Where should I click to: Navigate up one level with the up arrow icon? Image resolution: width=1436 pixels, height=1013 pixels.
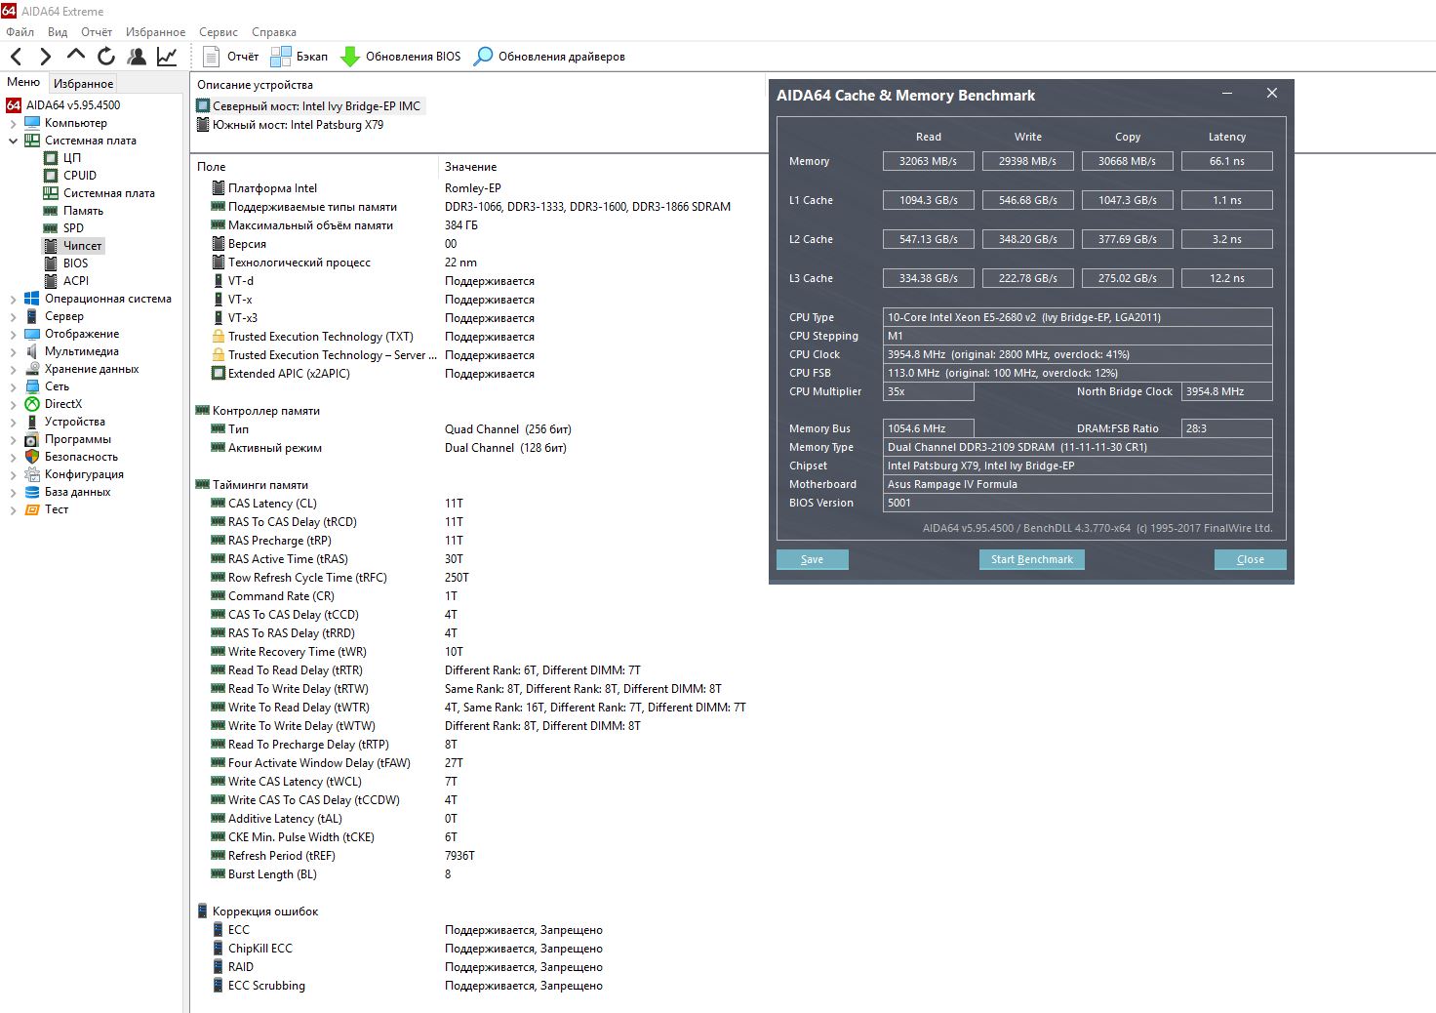76,56
